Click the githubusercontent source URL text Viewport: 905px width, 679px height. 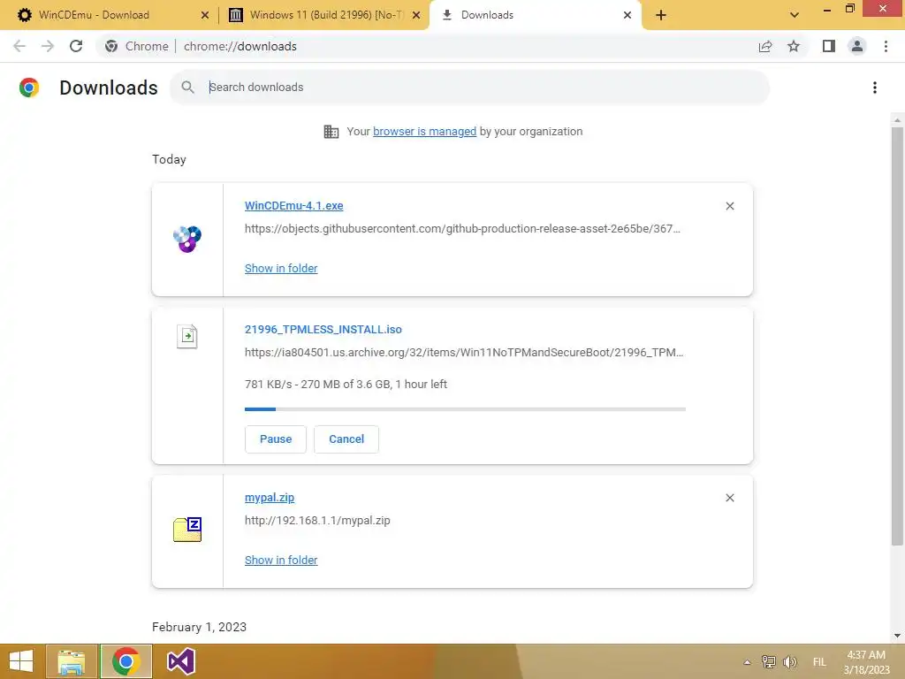tap(462, 229)
